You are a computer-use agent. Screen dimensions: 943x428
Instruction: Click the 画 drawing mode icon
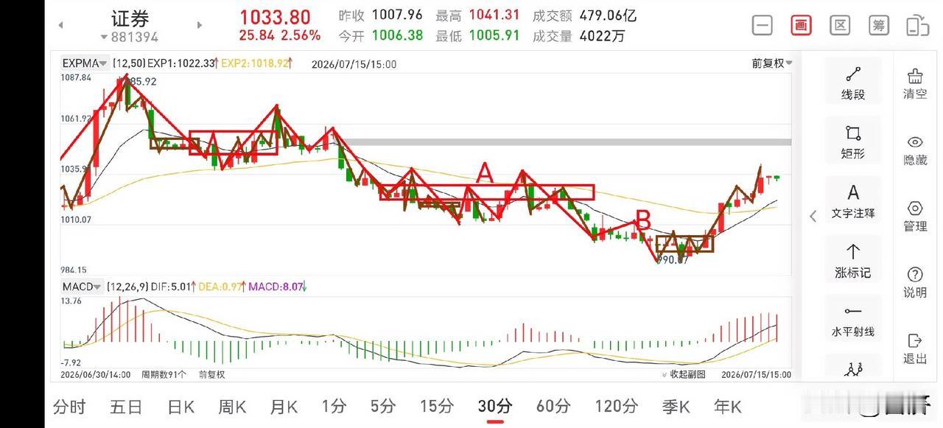coord(801,25)
